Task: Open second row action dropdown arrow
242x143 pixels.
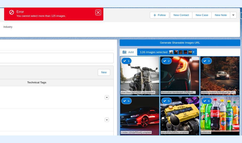Action: click(x=107, y=120)
